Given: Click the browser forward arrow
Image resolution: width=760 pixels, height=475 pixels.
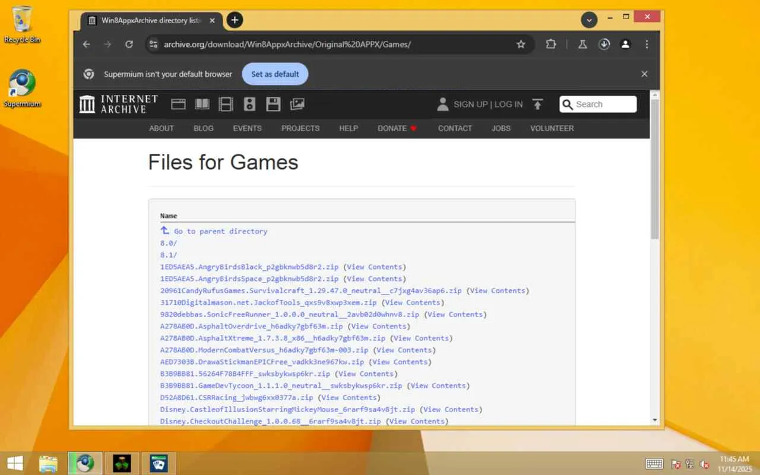Looking at the screenshot, I should coord(107,45).
